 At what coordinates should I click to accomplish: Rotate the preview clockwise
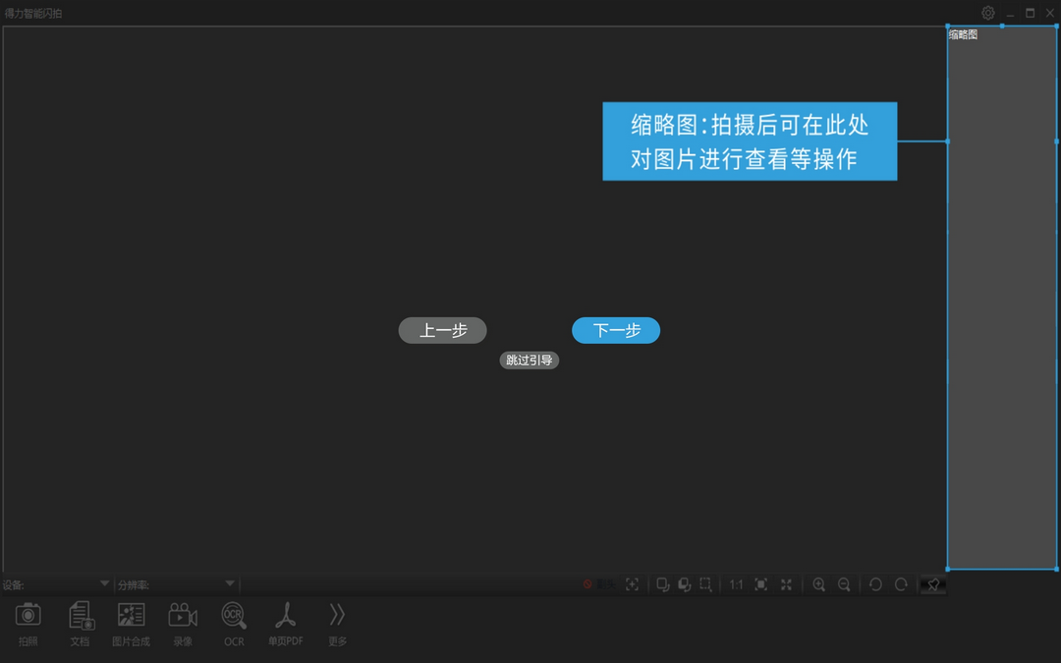[902, 584]
